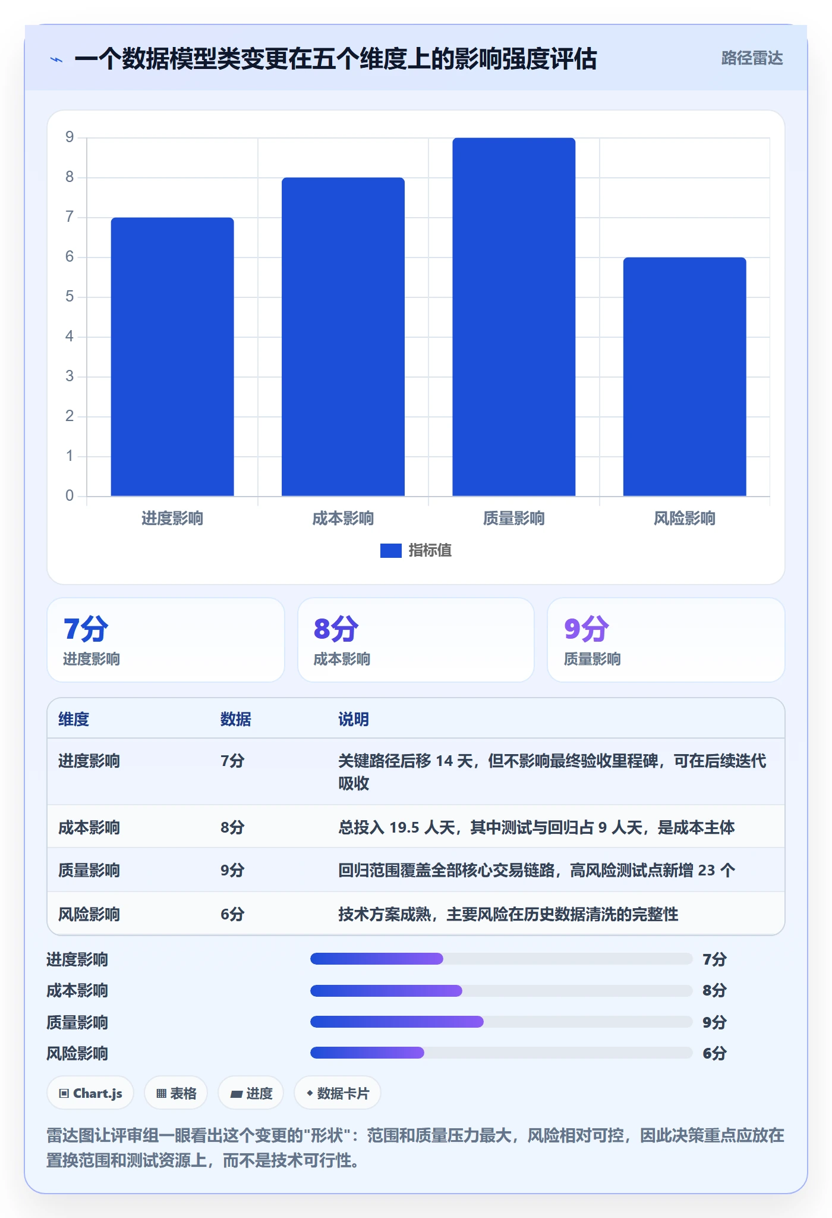Click the 风险影响 bar in the chart
The image size is (832, 1218).
(x=685, y=376)
